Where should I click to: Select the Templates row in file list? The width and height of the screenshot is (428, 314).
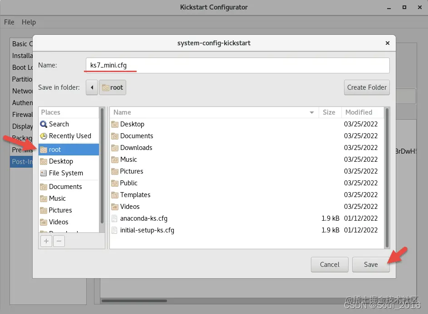click(x=247, y=195)
